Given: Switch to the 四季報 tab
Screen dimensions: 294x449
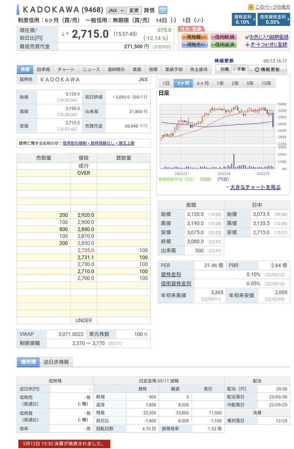Looking at the screenshot, I should [x=43, y=69].
